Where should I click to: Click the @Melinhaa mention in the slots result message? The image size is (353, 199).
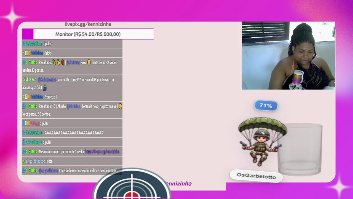pos(73,63)
